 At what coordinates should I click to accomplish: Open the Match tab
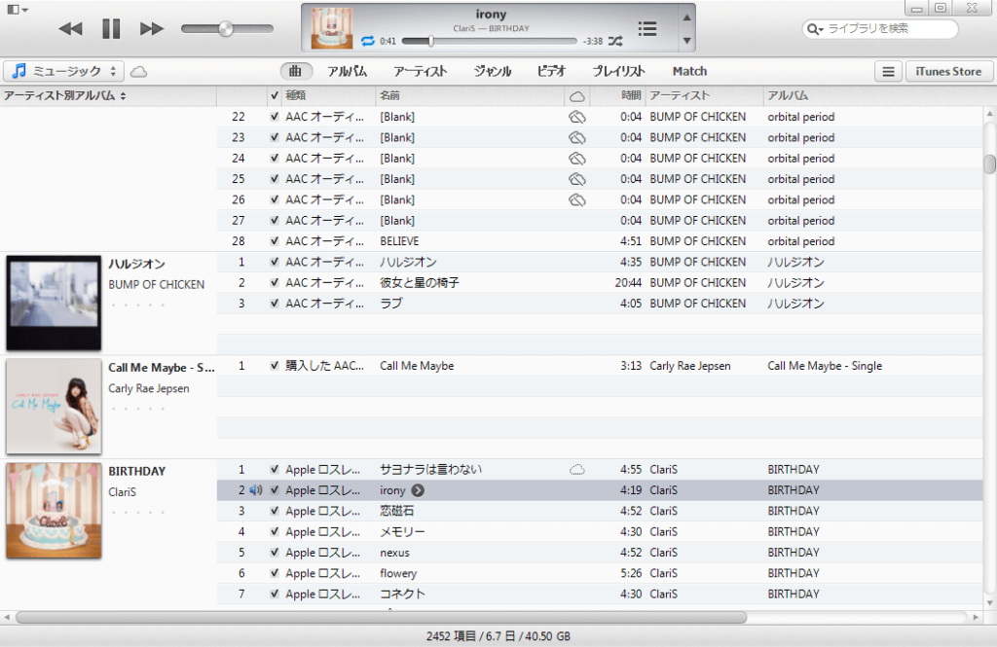pyautogui.click(x=690, y=71)
